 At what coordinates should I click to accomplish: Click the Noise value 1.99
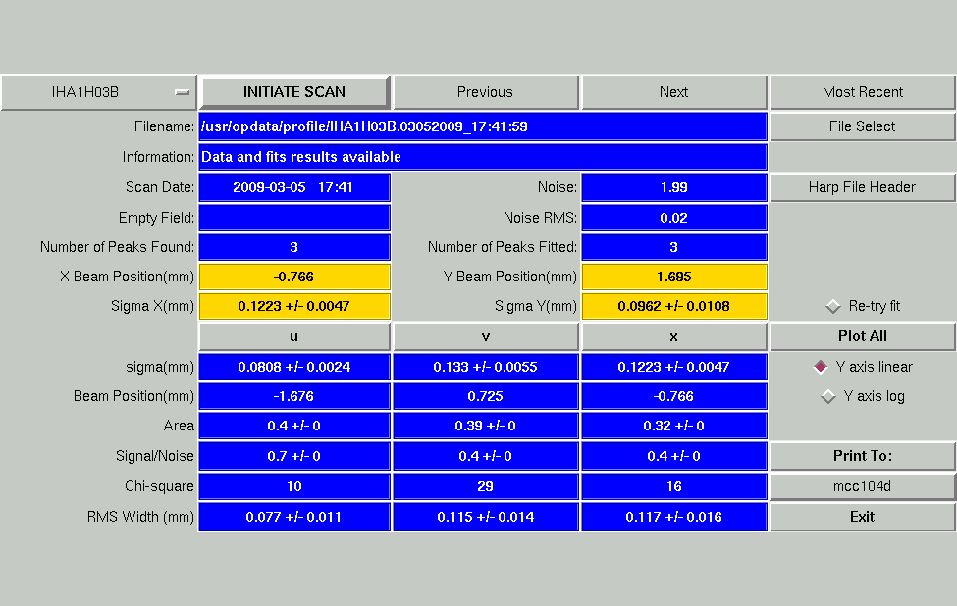[673, 187]
